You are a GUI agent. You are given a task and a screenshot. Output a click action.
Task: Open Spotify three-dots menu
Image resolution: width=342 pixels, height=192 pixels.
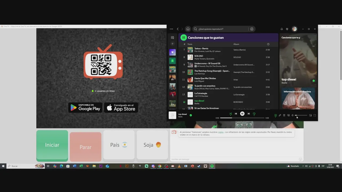171,29
